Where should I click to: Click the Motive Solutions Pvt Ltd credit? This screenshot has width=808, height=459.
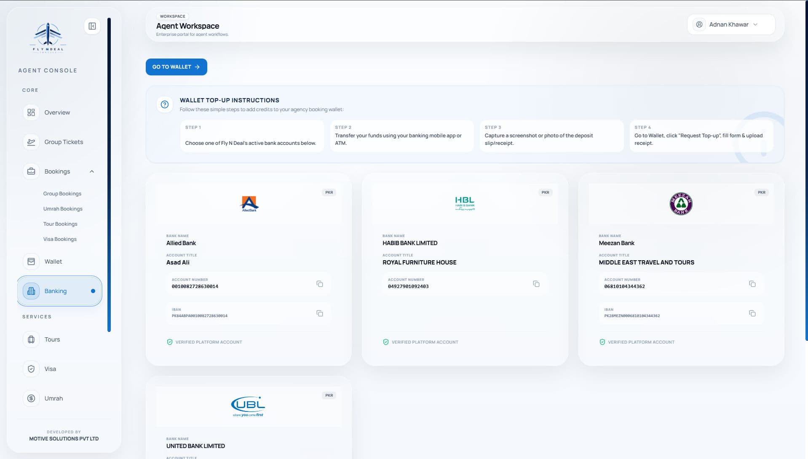tap(64, 439)
